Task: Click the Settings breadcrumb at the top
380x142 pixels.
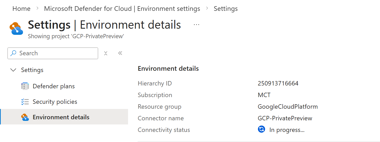Action: coord(225,9)
